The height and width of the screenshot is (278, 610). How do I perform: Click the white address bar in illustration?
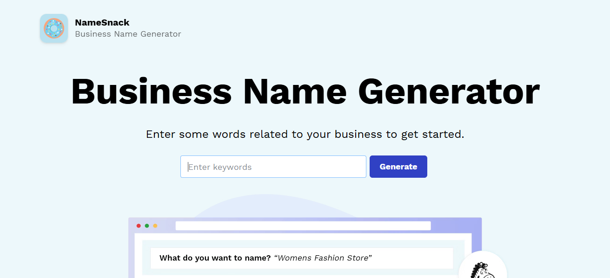303,226
